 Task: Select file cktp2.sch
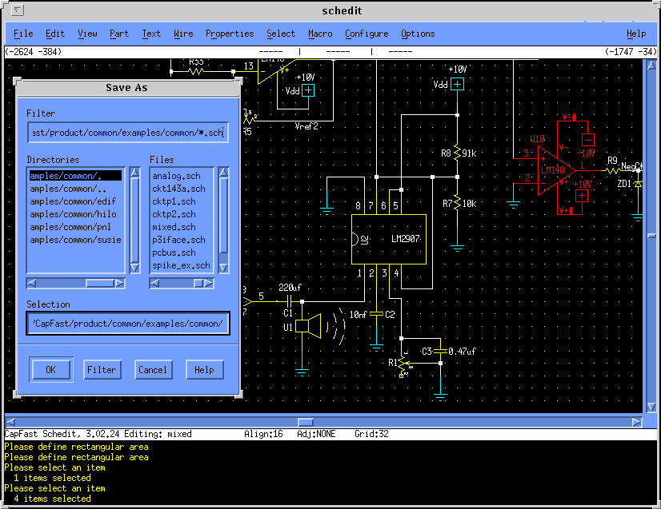pyautogui.click(x=182, y=214)
